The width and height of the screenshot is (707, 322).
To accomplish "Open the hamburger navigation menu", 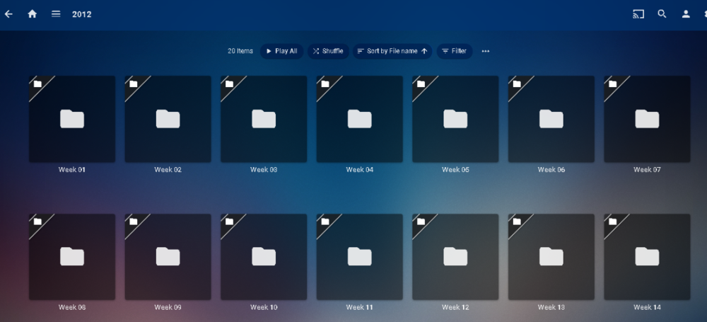I will click(56, 14).
